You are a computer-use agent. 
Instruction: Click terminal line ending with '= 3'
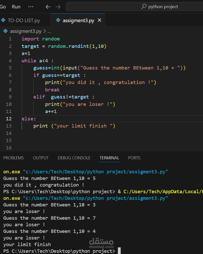click(x=50, y=205)
